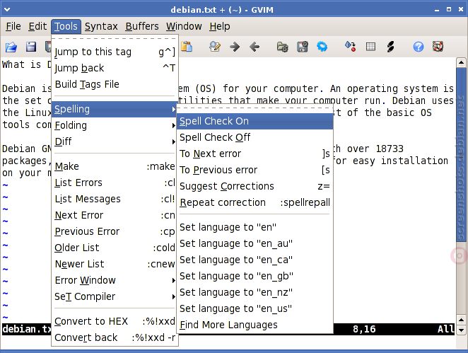468x353 pixels.
Task: Choose List Messages
Action: [115, 199]
